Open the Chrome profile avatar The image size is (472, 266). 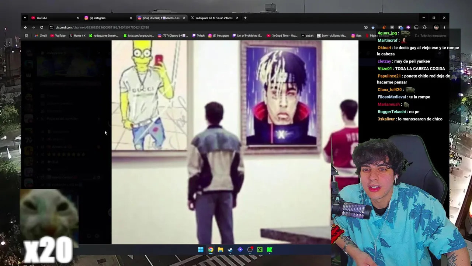pos(436,27)
